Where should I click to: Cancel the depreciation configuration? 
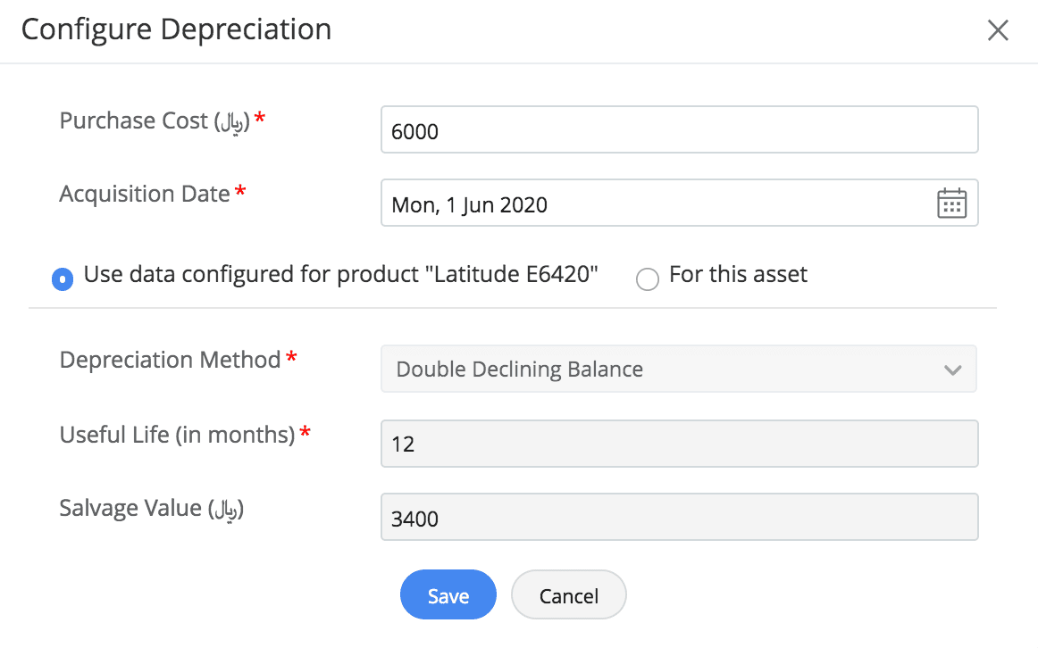568,595
